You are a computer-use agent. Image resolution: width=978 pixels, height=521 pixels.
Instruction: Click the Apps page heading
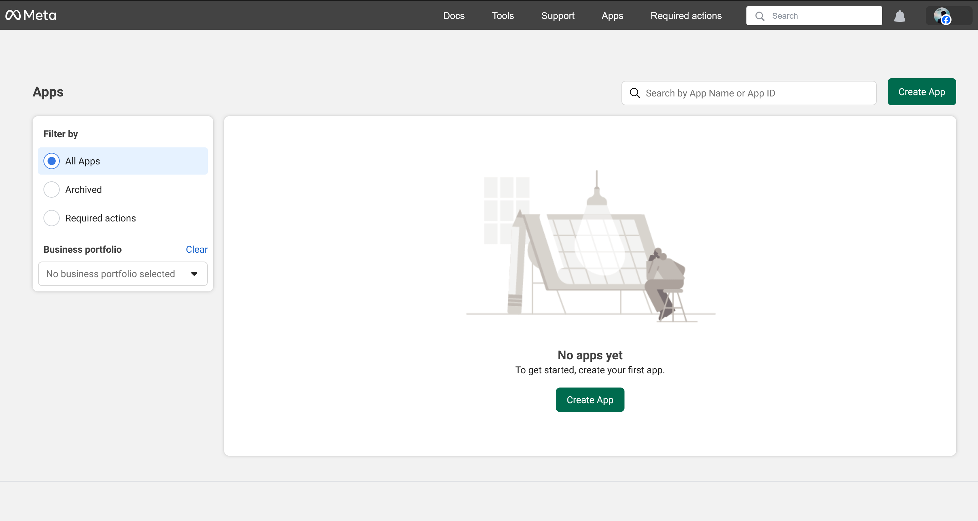pyautogui.click(x=48, y=92)
